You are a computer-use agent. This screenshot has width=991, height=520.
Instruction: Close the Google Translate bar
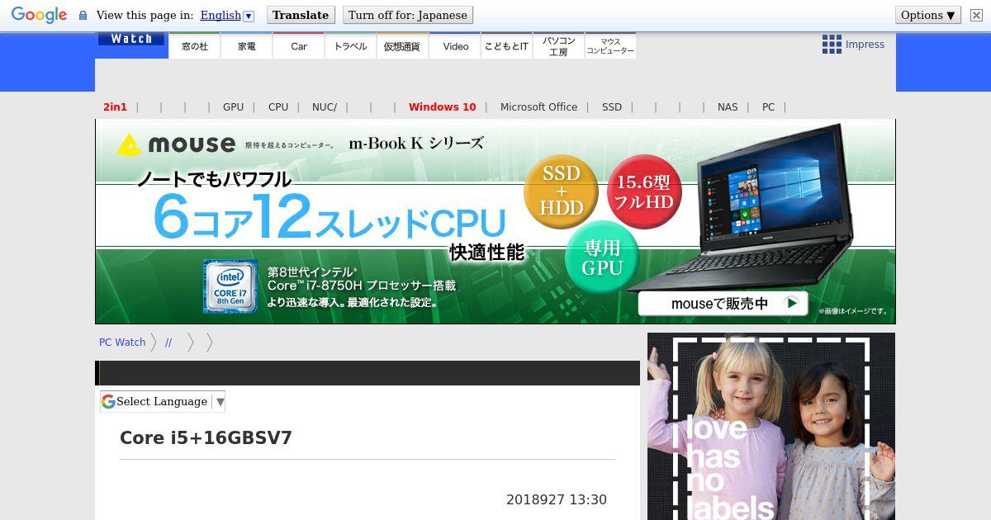[x=976, y=15]
